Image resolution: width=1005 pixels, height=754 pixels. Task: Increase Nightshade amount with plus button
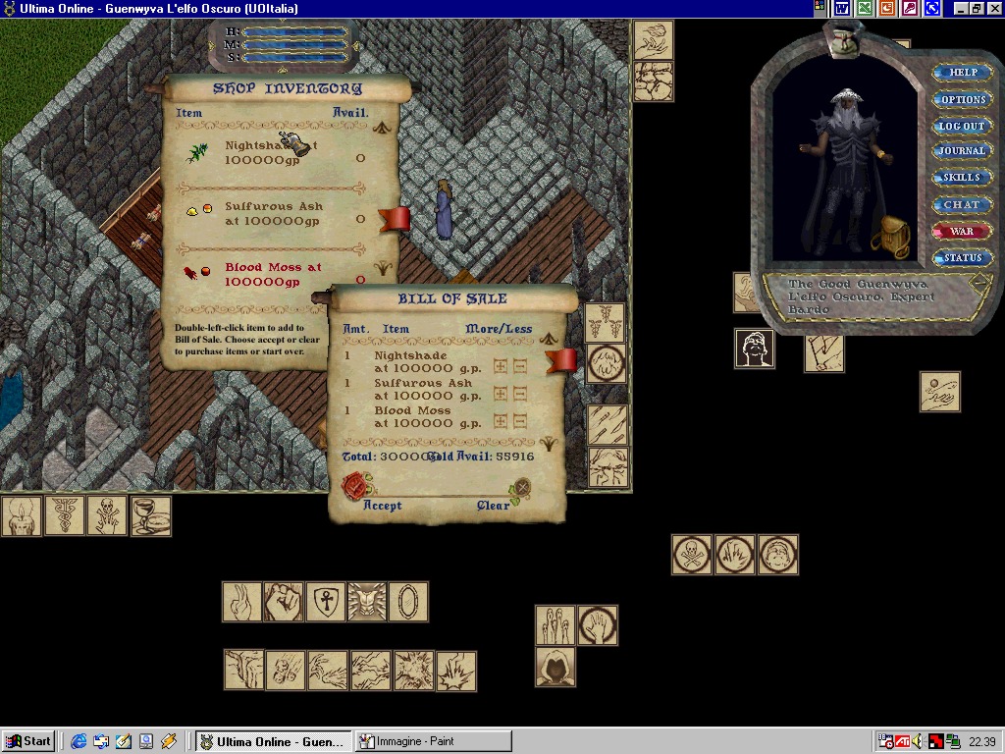pyautogui.click(x=500, y=367)
